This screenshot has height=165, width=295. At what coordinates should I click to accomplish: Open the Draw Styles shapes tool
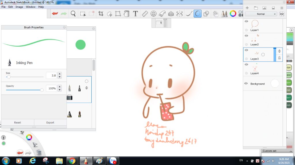(206, 13)
